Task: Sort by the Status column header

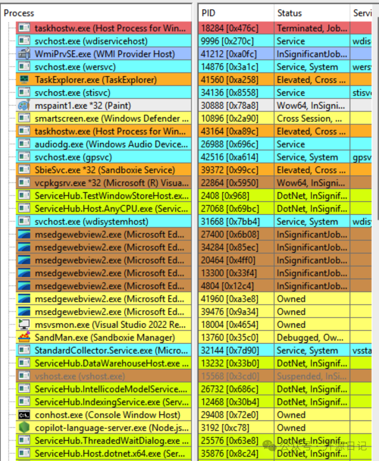Action: (312, 13)
